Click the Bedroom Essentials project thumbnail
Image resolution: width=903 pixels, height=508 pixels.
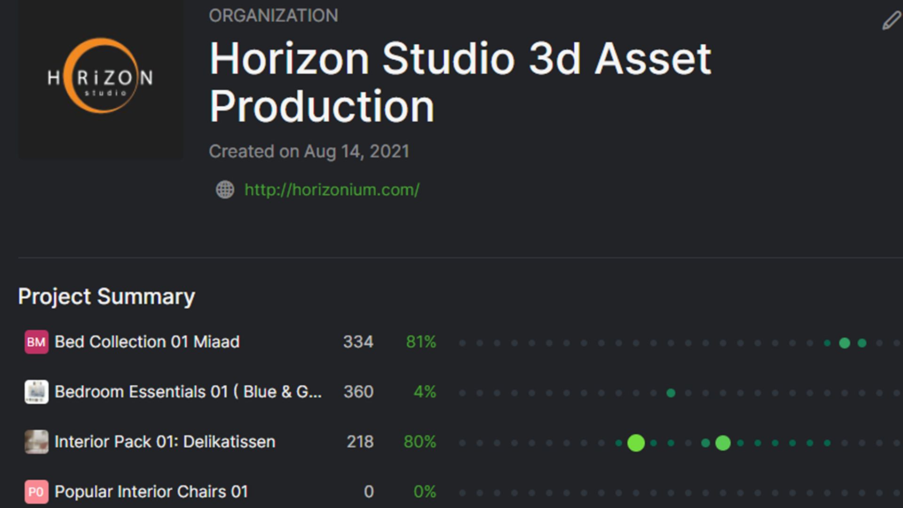click(36, 392)
